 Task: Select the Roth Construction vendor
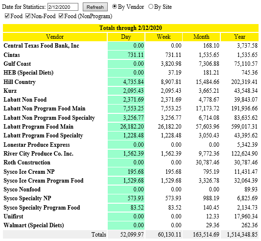[27, 162]
